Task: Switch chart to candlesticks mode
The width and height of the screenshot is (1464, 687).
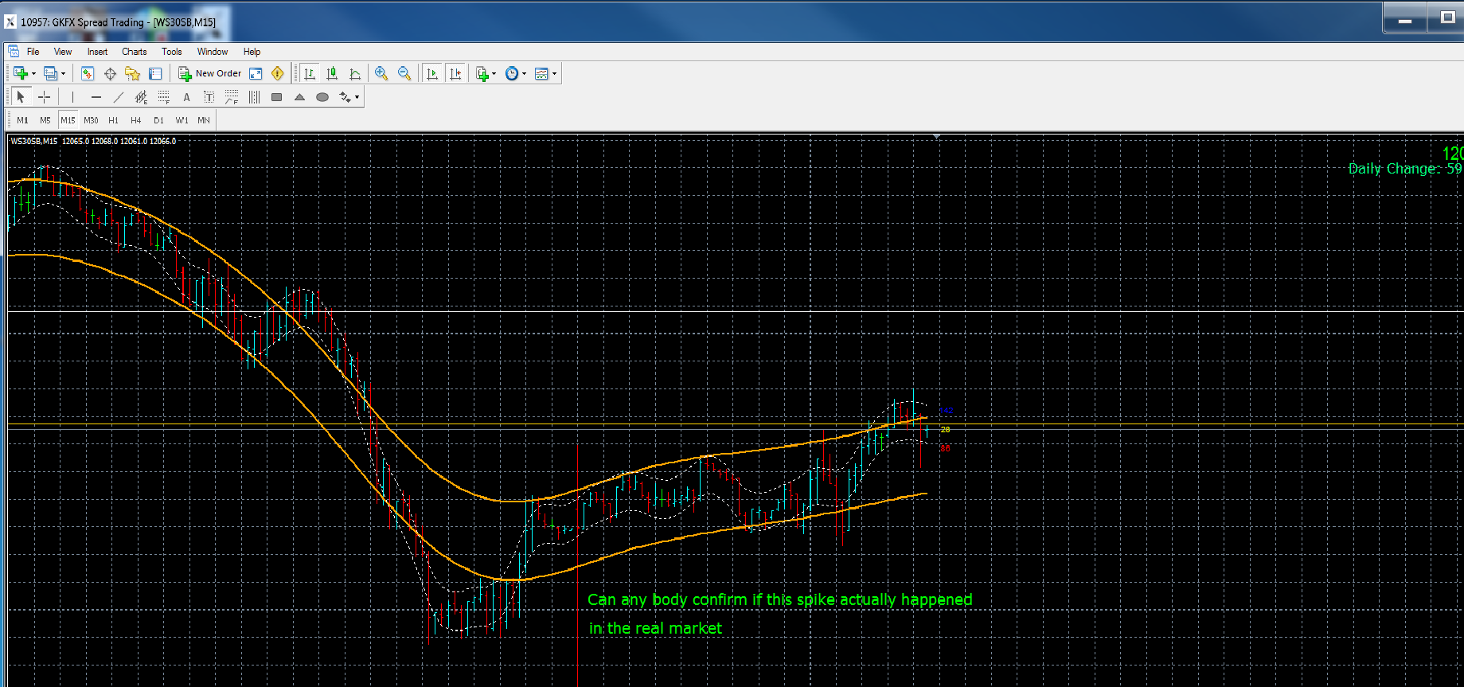Action: (x=332, y=73)
